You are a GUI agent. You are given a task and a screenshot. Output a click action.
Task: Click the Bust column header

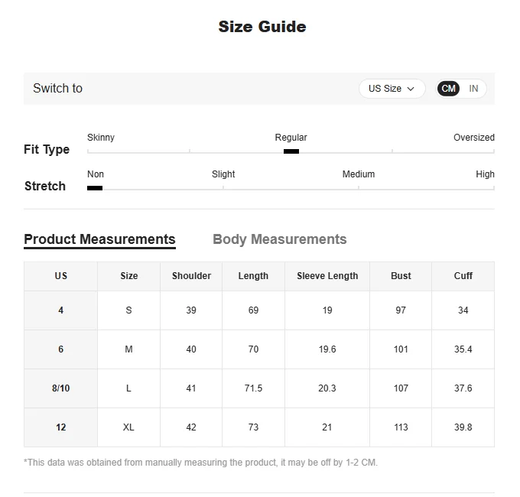pos(401,276)
